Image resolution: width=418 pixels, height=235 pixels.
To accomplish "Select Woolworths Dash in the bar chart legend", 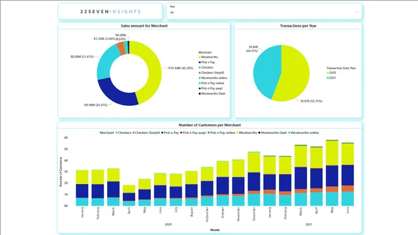I will [272, 133].
